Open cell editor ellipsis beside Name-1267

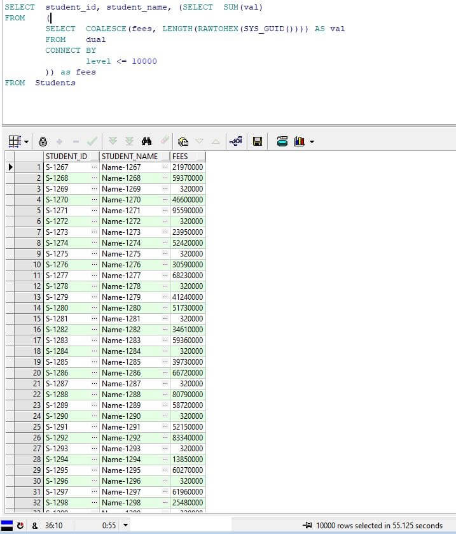point(165,167)
